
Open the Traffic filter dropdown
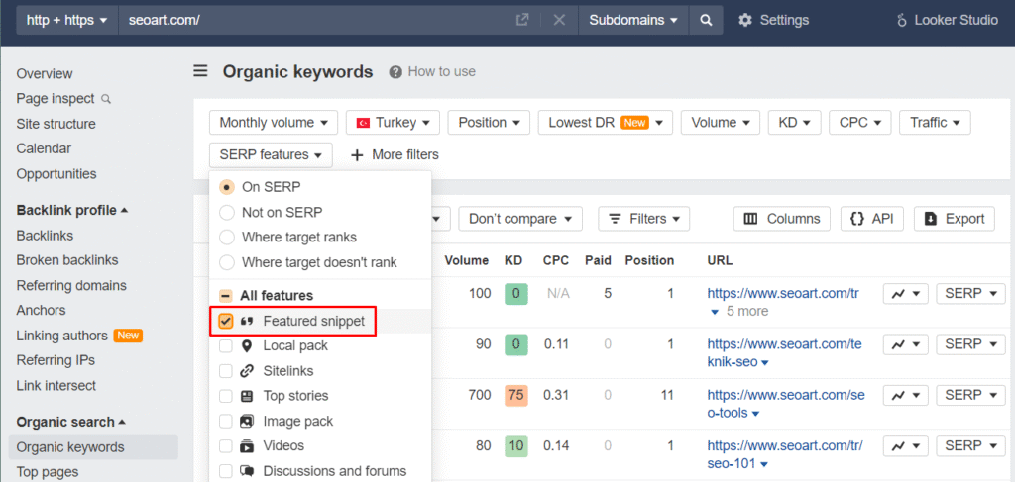tap(935, 123)
